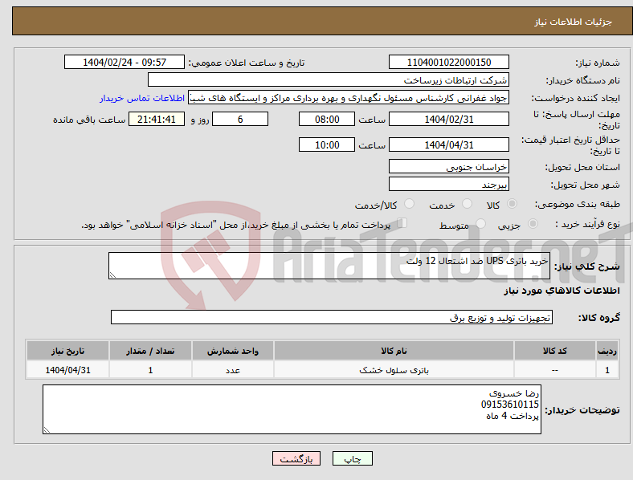Click the شماره نیاز field 1104001022000150

tap(448, 62)
